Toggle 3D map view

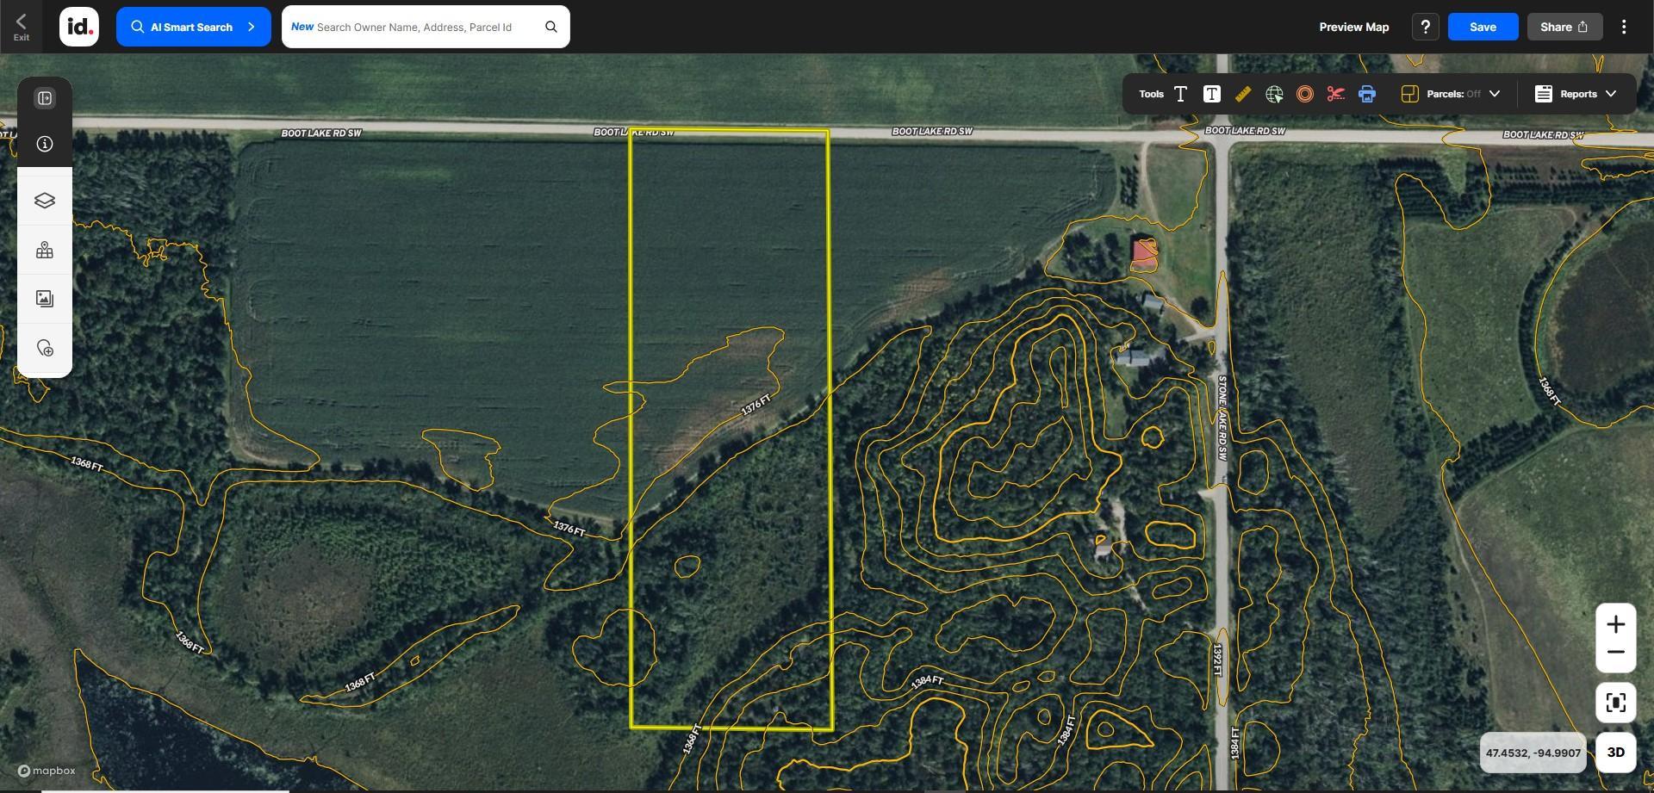pyautogui.click(x=1616, y=753)
